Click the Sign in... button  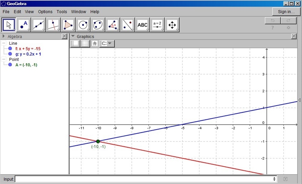tap(286, 12)
